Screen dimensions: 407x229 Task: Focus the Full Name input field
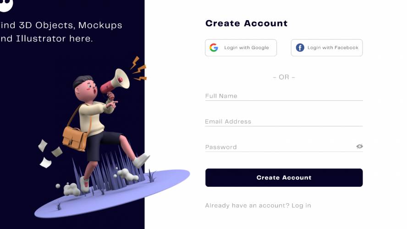tap(284, 96)
